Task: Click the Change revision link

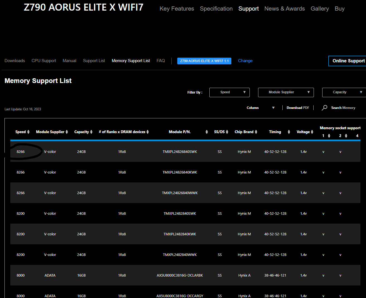Action: pyautogui.click(x=245, y=61)
